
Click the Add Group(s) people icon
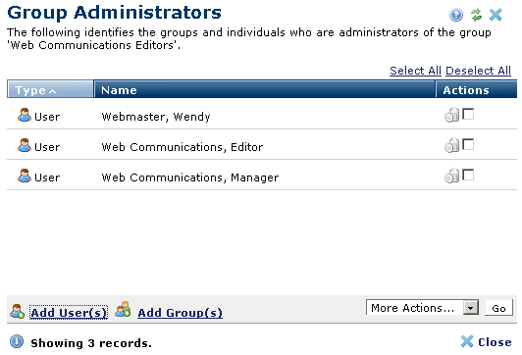[x=123, y=310]
